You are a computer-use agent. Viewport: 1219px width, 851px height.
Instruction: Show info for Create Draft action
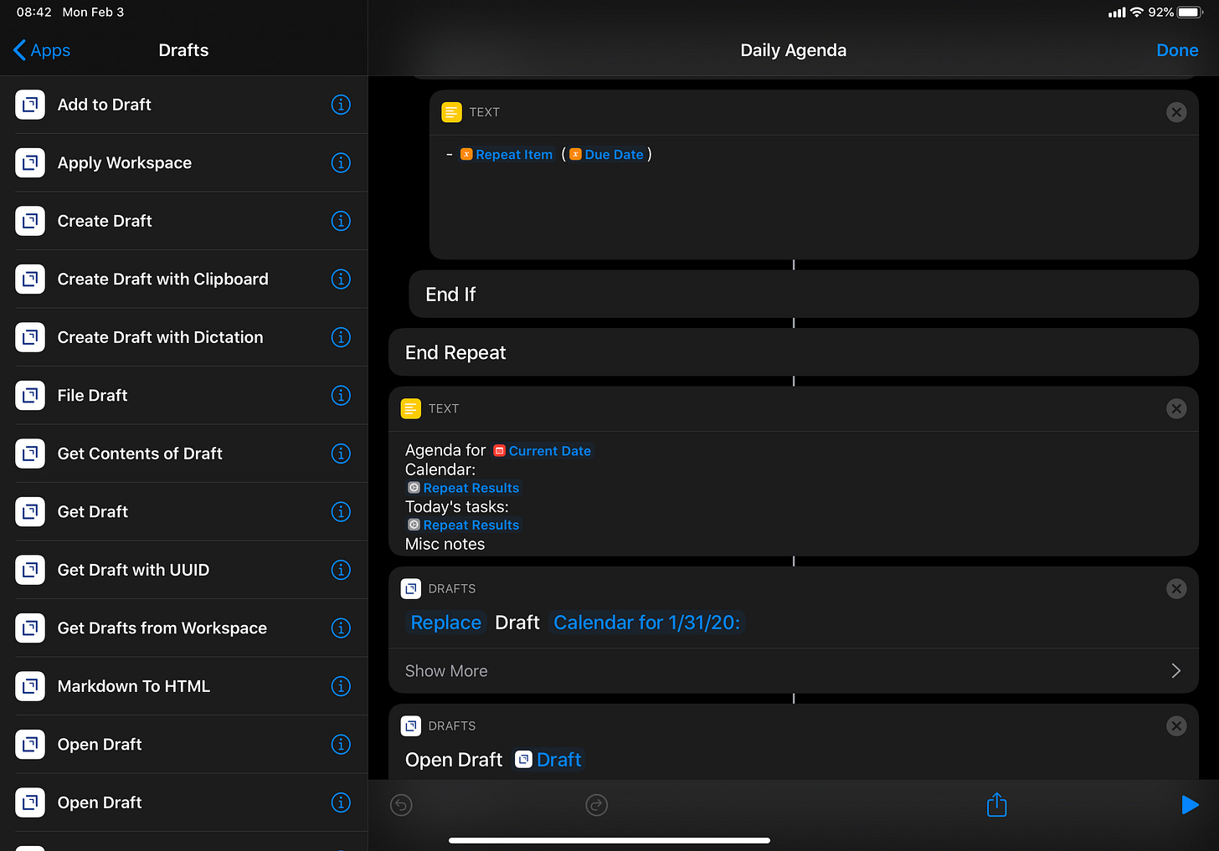pos(341,221)
